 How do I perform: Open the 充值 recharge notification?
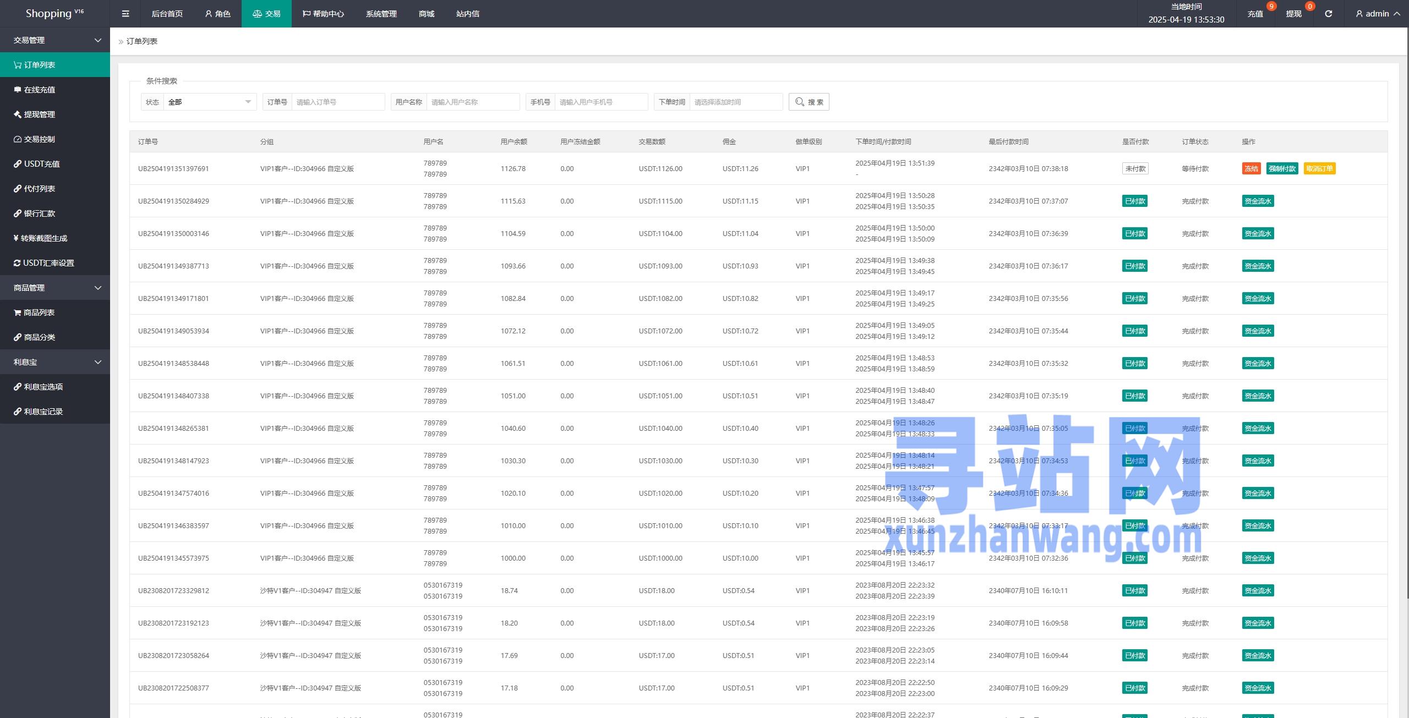pyautogui.click(x=1255, y=14)
